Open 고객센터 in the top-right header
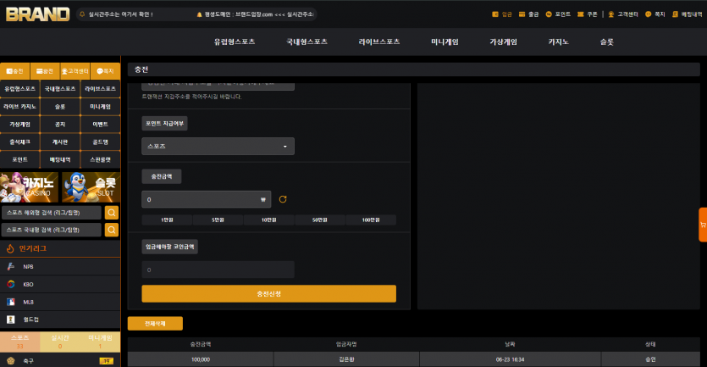 click(x=622, y=14)
